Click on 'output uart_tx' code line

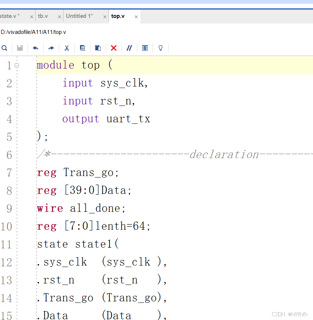click(x=106, y=119)
